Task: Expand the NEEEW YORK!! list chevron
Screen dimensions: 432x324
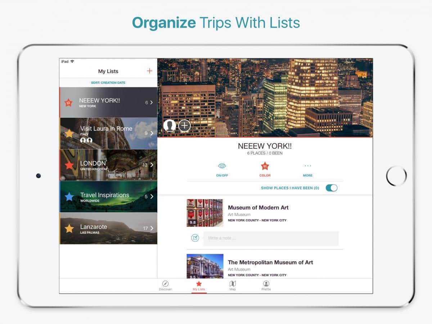Action: coord(152,103)
